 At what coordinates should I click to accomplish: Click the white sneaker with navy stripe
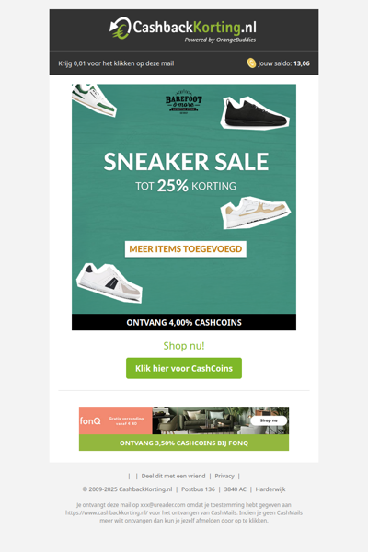point(109,282)
